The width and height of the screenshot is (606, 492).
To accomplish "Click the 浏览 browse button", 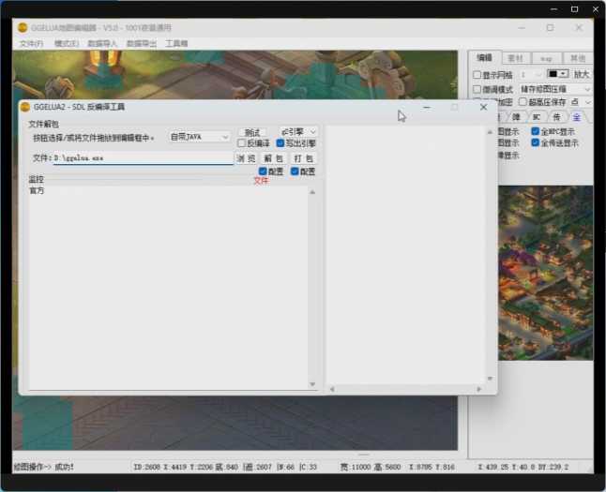I will tap(245, 158).
